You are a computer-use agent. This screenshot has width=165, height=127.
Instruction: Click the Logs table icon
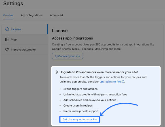[x=7, y=40]
